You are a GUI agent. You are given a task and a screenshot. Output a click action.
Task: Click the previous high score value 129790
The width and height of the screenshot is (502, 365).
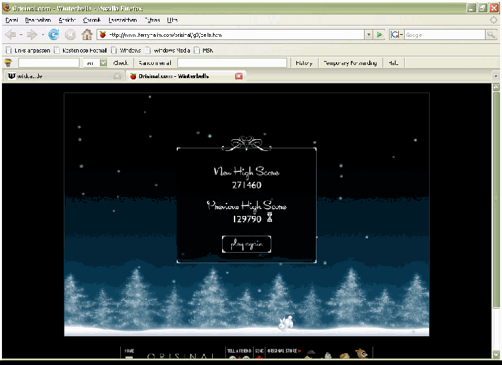pyautogui.click(x=247, y=219)
